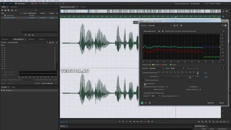The image size is (231, 130).
Task: Toggle power for effects rack slot 1
Action: pyautogui.click(x=4, y=48)
